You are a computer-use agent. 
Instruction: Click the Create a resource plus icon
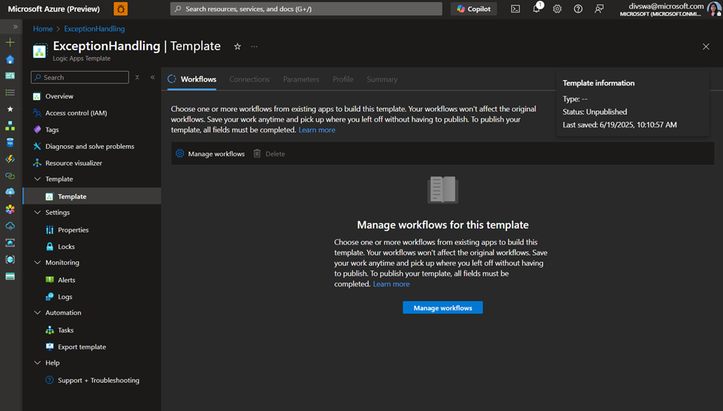point(10,42)
